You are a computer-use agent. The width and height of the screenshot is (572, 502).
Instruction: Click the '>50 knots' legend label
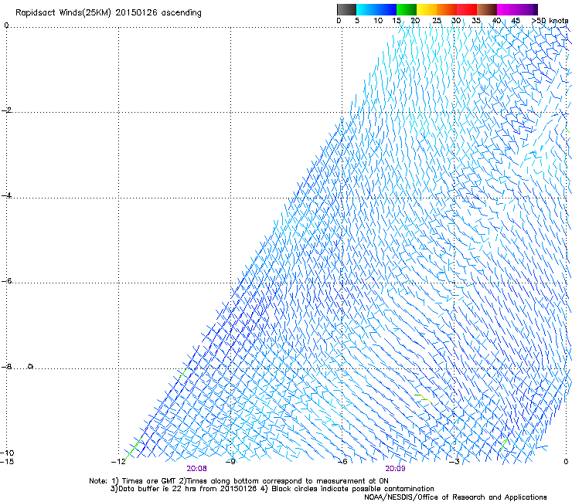pos(550,21)
